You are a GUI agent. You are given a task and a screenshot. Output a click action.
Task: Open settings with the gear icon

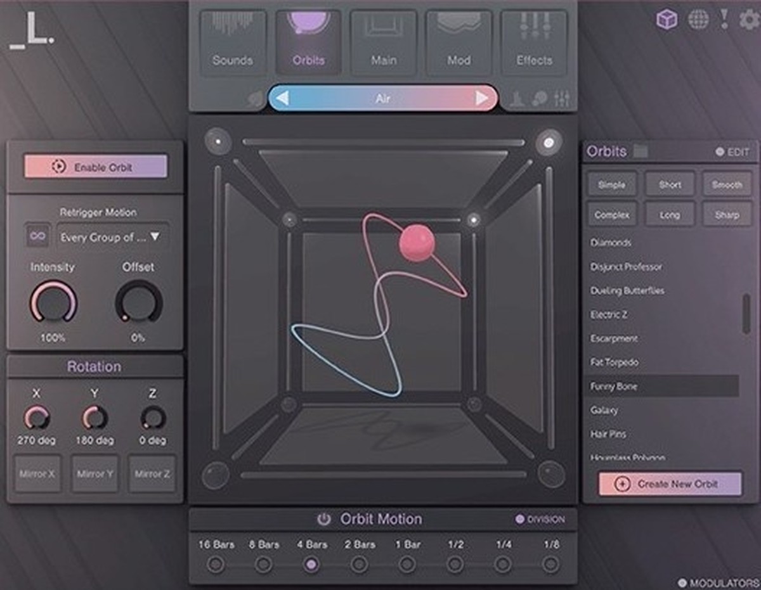(748, 19)
